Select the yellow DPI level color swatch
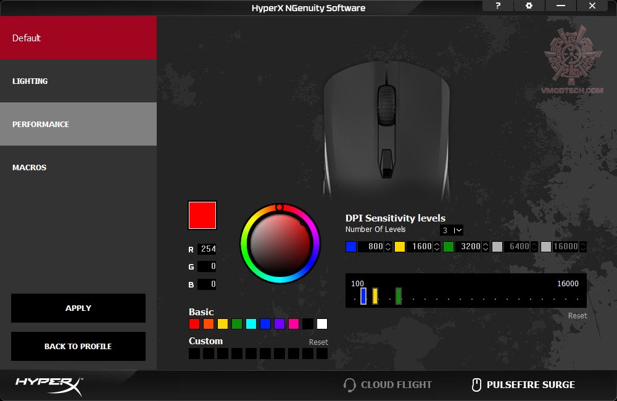 [400, 247]
